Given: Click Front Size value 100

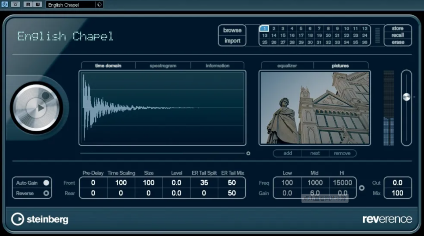Looking at the screenshot, I should pyautogui.click(x=148, y=183).
